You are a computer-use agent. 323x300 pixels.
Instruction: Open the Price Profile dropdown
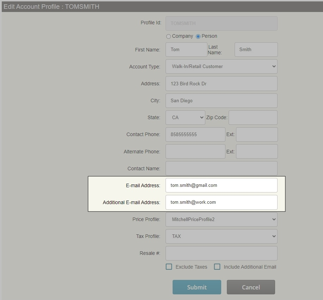click(221, 219)
